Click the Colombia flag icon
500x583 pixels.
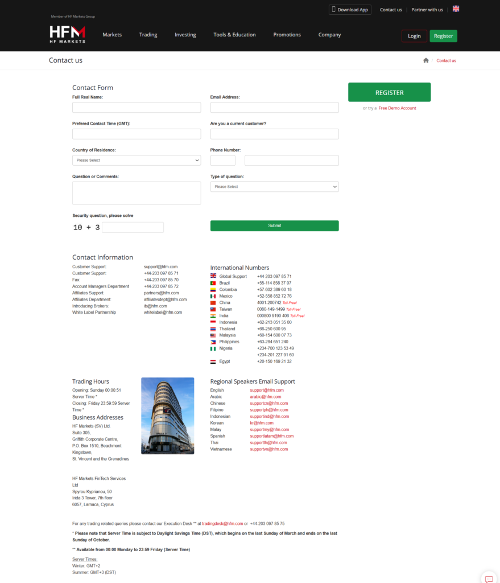click(213, 290)
